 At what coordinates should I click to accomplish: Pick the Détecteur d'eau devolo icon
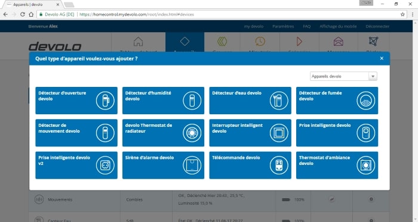click(279, 101)
